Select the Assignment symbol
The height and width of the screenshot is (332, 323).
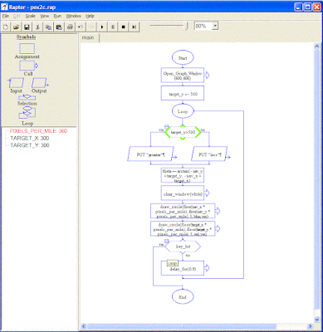pos(27,49)
